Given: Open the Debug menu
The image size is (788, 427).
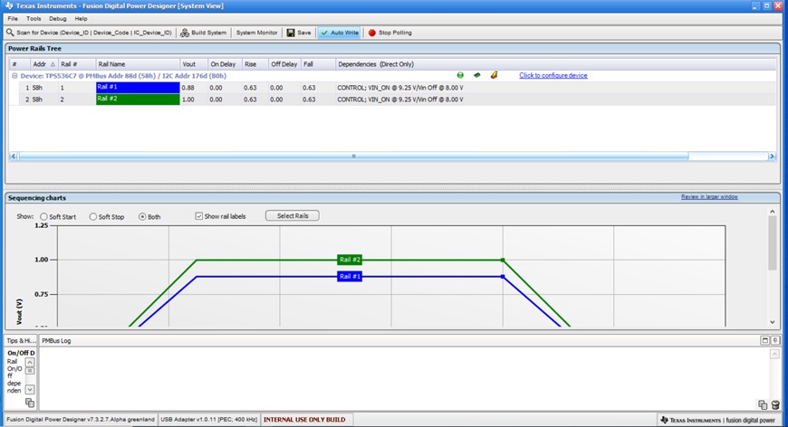Looking at the screenshot, I should click(57, 18).
